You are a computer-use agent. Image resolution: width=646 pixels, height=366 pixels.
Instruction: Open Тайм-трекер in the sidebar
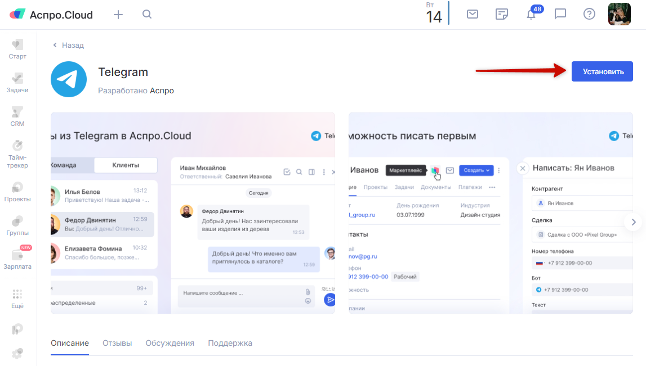(17, 154)
